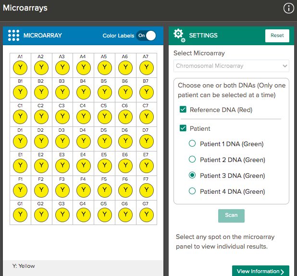The image size is (297, 276).
Task: Select Patient 1 DNA (Green) radio button
Action: tap(192, 143)
